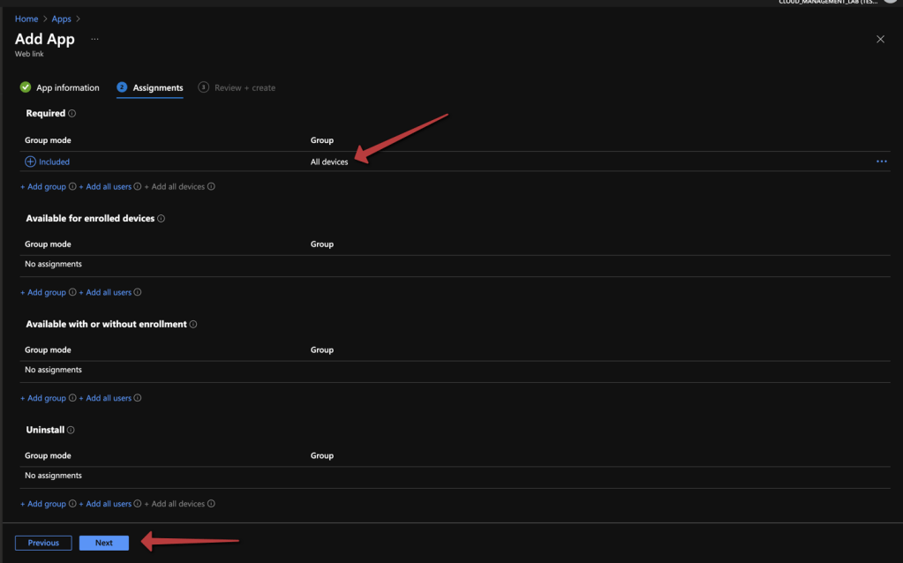Screen dimensions: 903x563
Task: Switch to the App information step
Action: coord(60,88)
